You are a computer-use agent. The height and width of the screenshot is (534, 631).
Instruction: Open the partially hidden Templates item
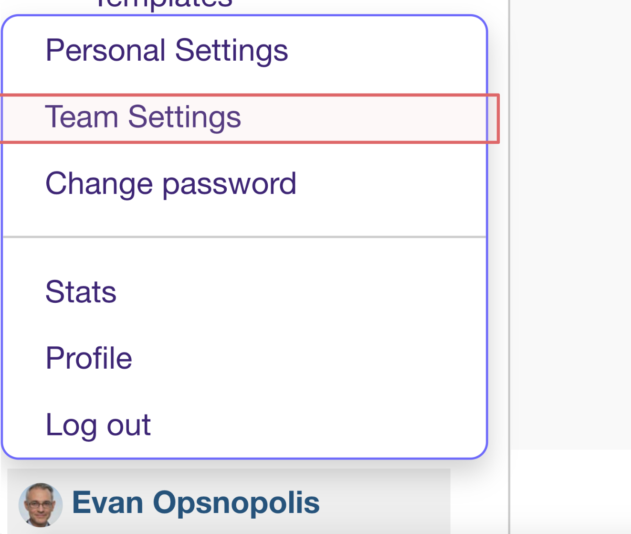[163, 5]
